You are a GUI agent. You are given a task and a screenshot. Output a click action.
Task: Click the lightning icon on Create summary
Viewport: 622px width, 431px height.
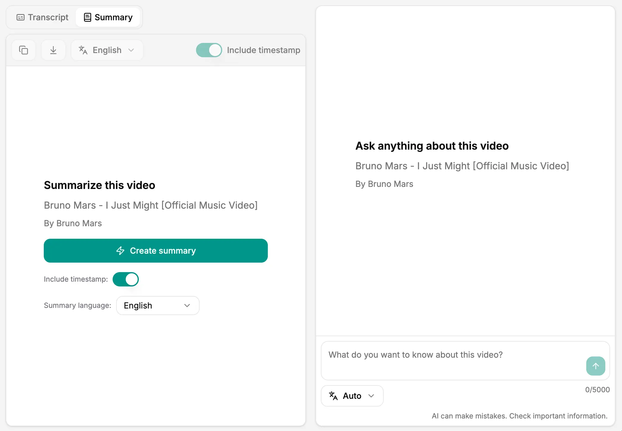tap(120, 251)
